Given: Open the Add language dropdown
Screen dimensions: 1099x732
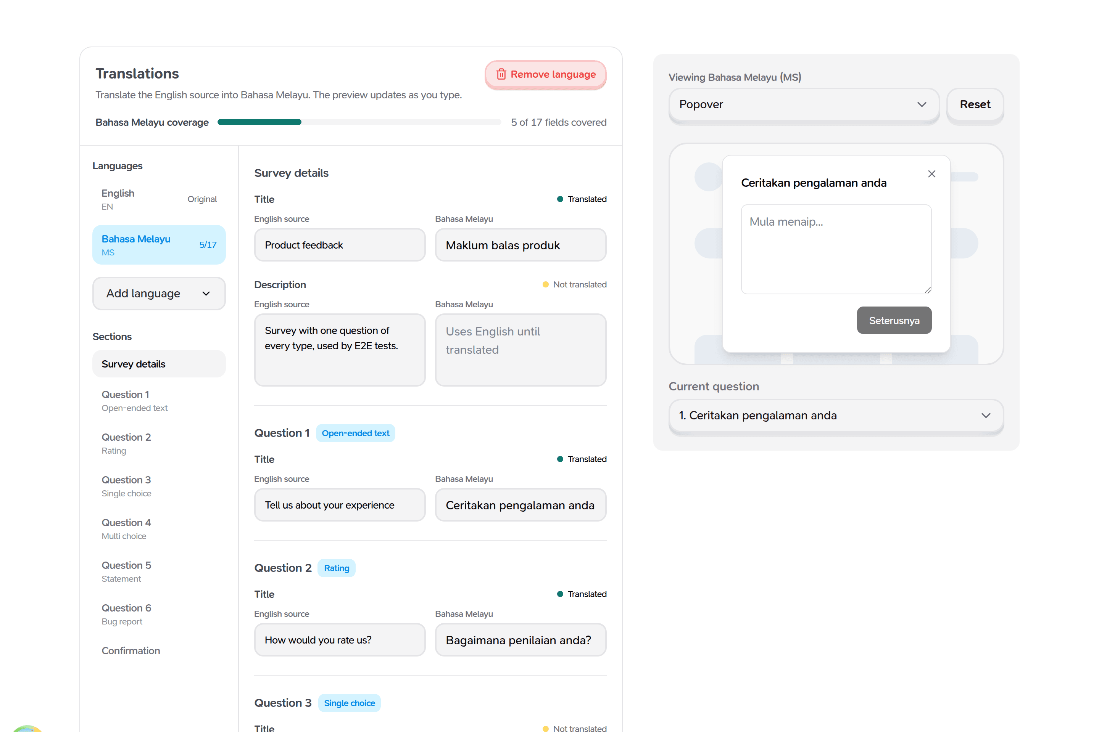Looking at the screenshot, I should [159, 293].
